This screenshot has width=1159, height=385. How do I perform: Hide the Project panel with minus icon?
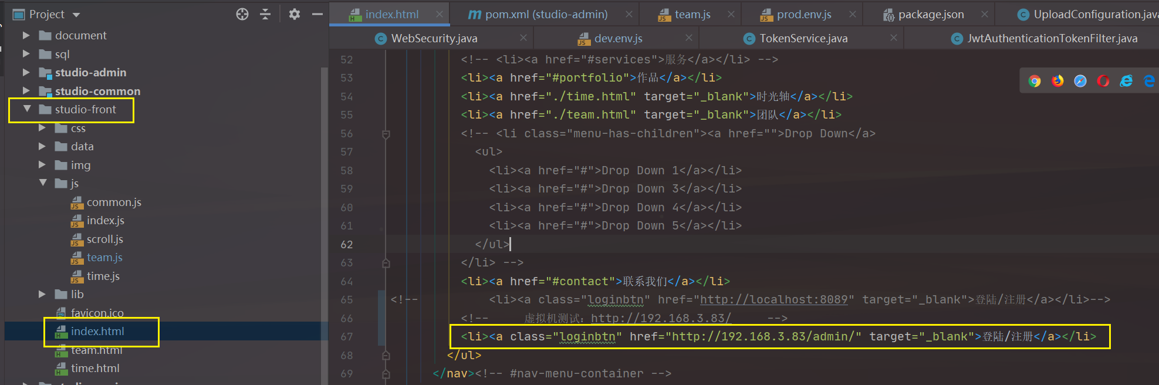point(317,14)
